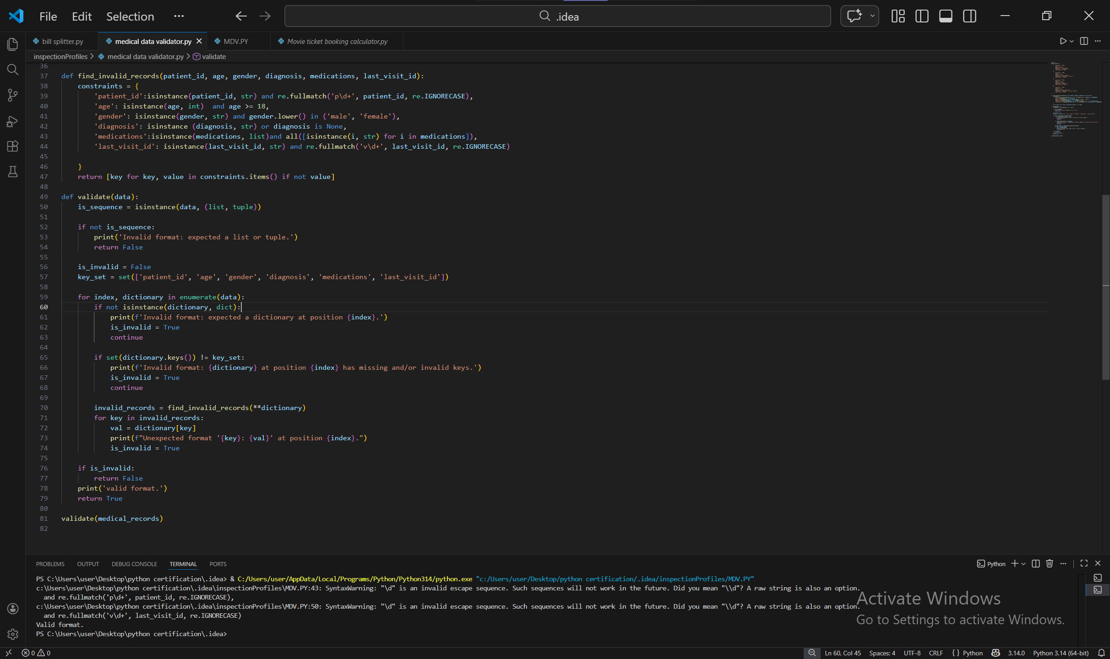Screen dimensions: 1110x659
Task: Kill terminal with trash icon
Action: pyautogui.click(x=1050, y=563)
